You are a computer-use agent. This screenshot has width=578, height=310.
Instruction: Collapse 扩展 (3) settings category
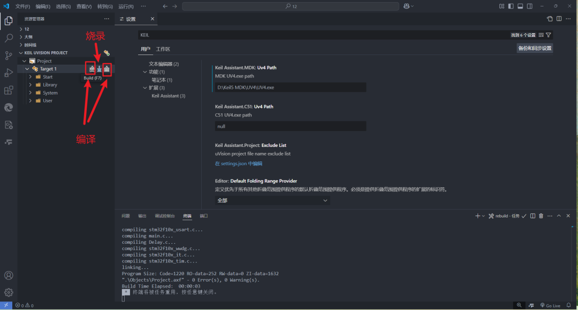tap(145, 88)
